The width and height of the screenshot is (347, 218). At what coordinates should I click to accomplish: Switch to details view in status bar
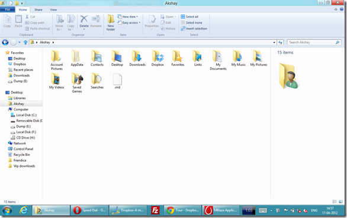tap(335, 201)
